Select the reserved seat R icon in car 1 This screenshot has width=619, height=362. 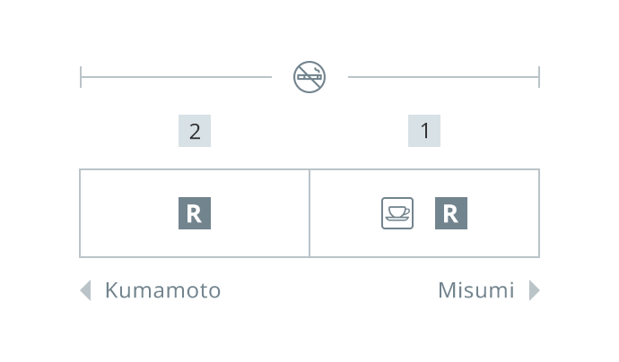tap(451, 213)
